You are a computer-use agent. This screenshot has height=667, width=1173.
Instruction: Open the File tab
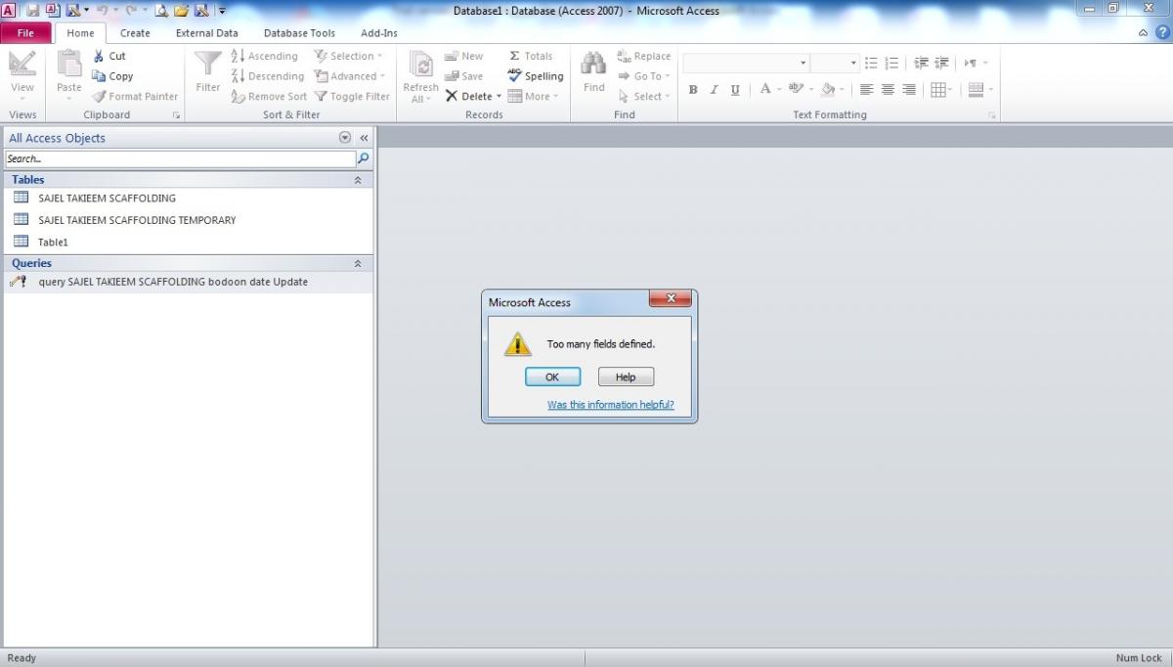point(25,33)
